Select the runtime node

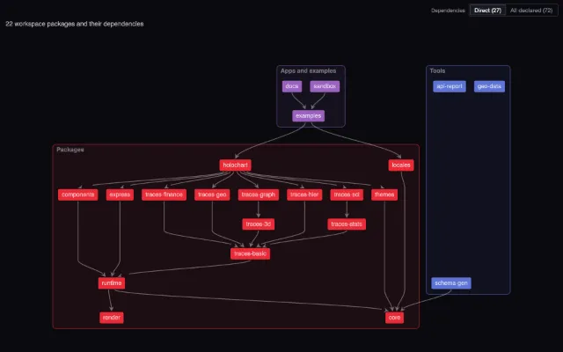click(112, 283)
